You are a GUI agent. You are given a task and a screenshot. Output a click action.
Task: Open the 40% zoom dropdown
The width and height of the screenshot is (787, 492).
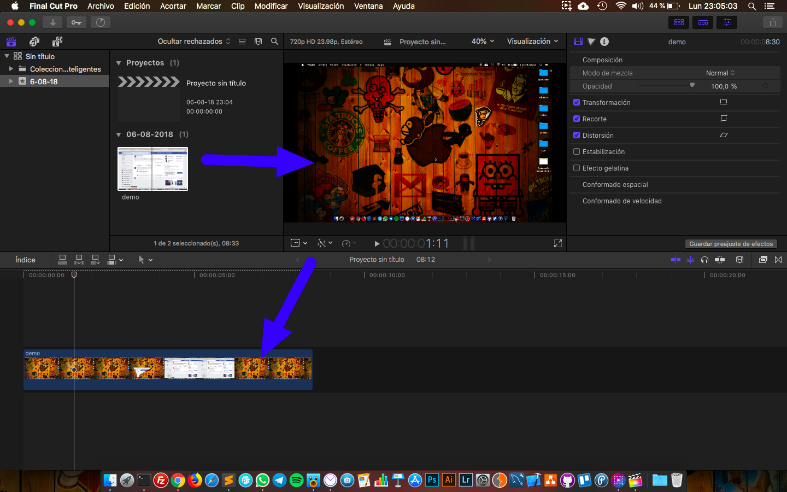(483, 42)
